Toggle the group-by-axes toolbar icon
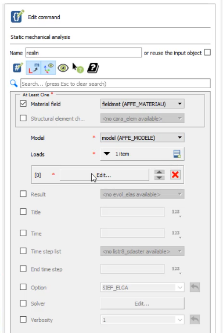Image resolution: width=223 pixels, height=333 pixels. [48, 68]
